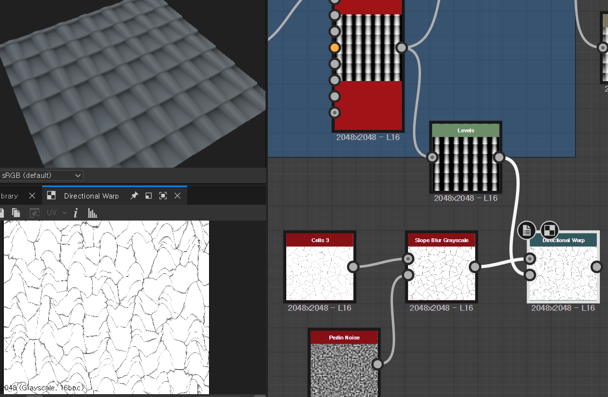Screen dimensions: 608x397
Task: Click the output port of the red node
Action: [402, 47]
